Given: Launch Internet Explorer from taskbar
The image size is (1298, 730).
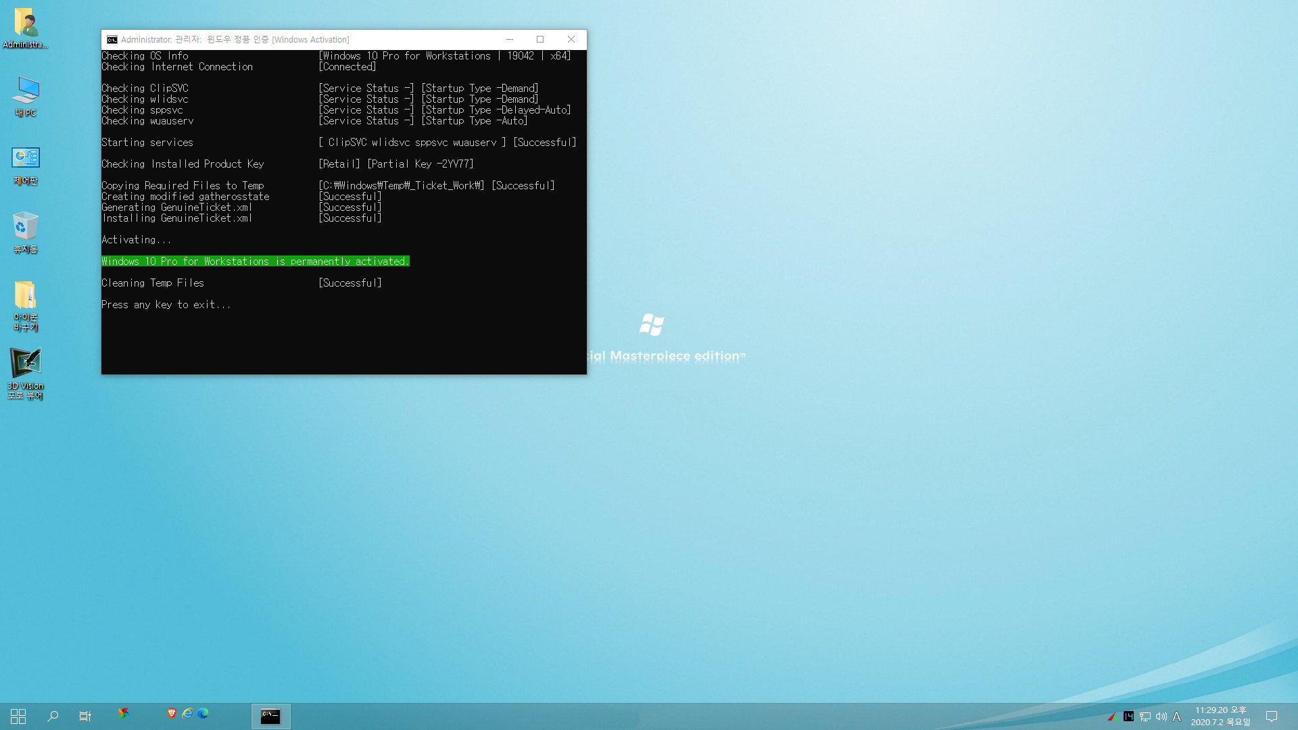Looking at the screenshot, I should click(x=187, y=713).
